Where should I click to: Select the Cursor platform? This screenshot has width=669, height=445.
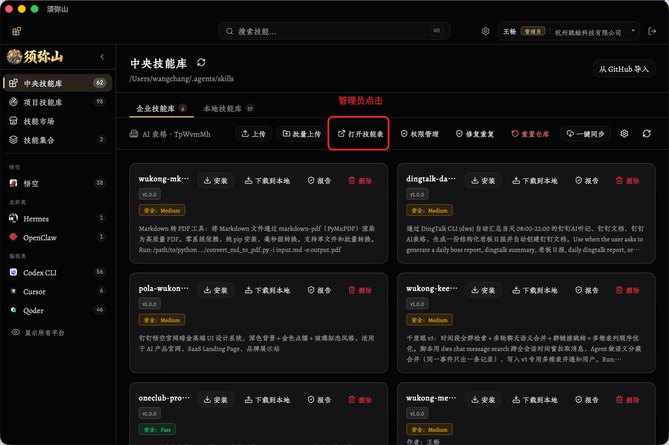58,291
